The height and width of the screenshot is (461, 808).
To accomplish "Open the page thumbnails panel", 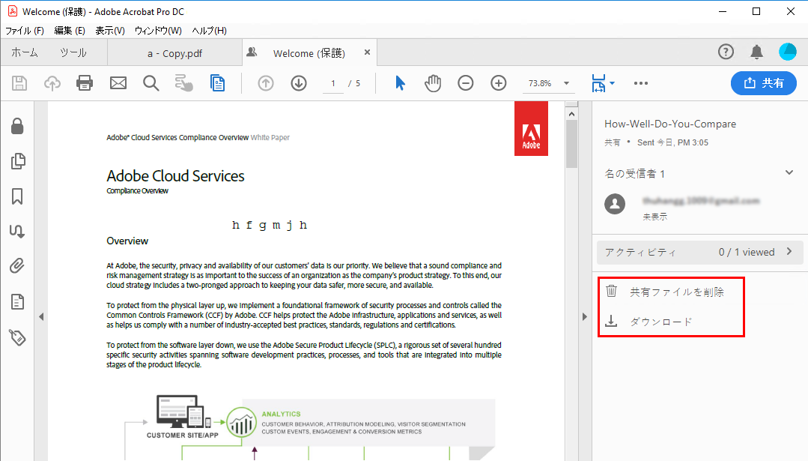I will click(x=17, y=161).
